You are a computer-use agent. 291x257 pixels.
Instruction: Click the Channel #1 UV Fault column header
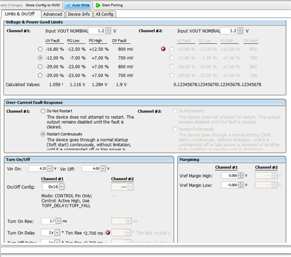coord(53,41)
